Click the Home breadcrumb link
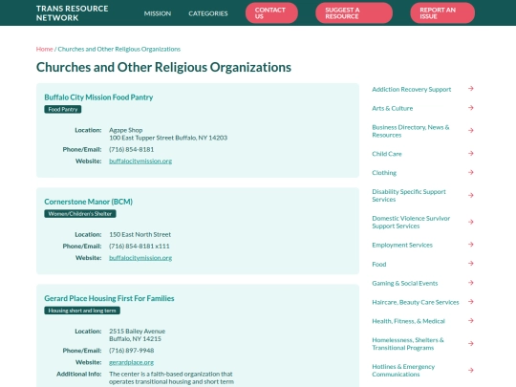Viewport: 516px width, 387px height. 44,49
